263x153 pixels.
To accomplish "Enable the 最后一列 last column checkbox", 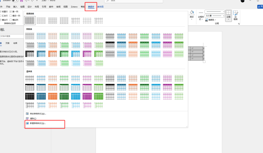I will pyautogui.click(x=11, y=16).
